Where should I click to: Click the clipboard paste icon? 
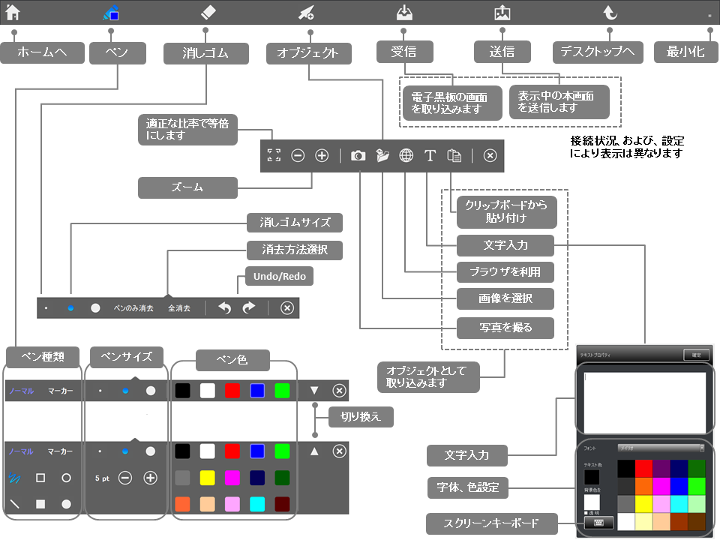point(454,155)
